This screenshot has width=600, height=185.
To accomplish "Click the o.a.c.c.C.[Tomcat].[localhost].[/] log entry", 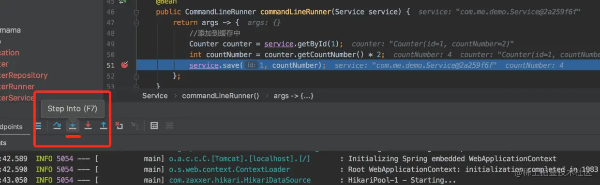I will pos(240,159).
